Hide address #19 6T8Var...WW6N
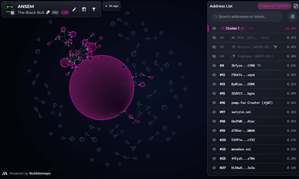Image resolution: width=299 pixels, height=179 pixels. tap(214, 131)
